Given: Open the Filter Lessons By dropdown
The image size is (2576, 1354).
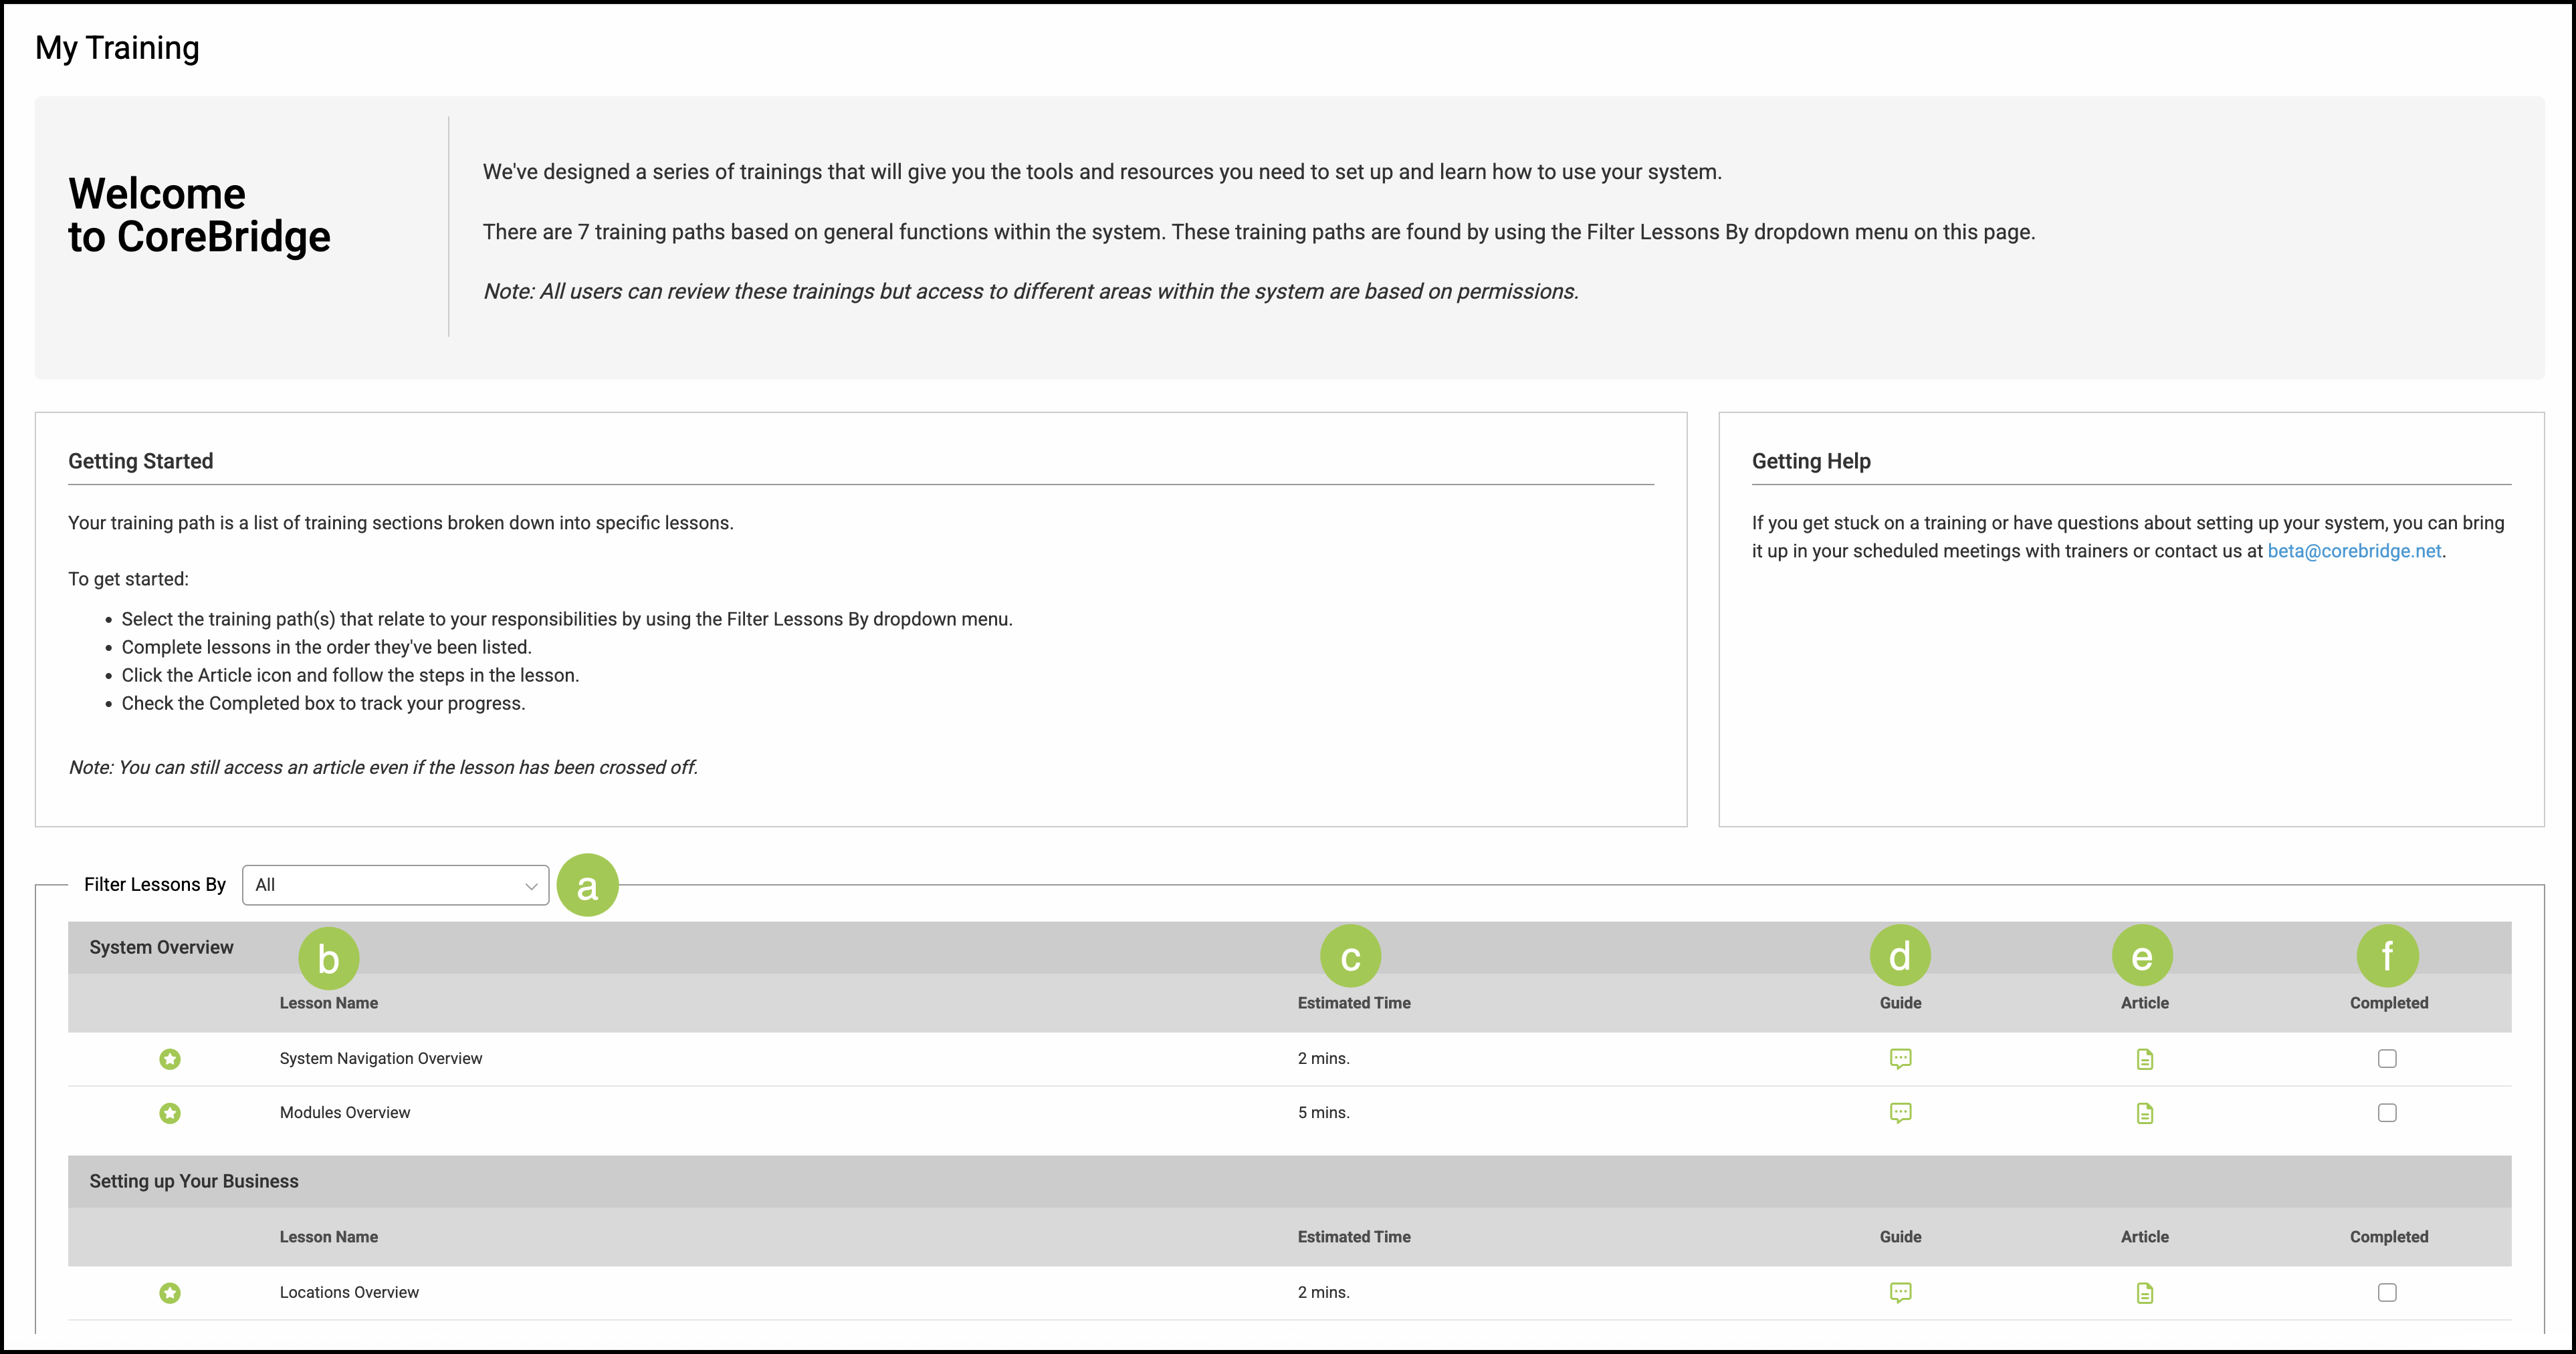Looking at the screenshot, I should coord(394,886).
